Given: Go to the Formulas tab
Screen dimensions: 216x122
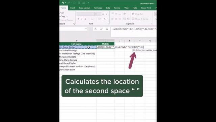Looking at the screenshot, I should point(98,8).
